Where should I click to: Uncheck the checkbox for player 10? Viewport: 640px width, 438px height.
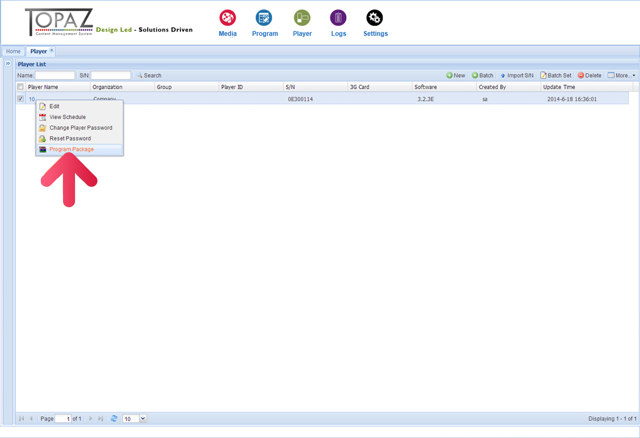pyautogui.click(x=21, y=99)
